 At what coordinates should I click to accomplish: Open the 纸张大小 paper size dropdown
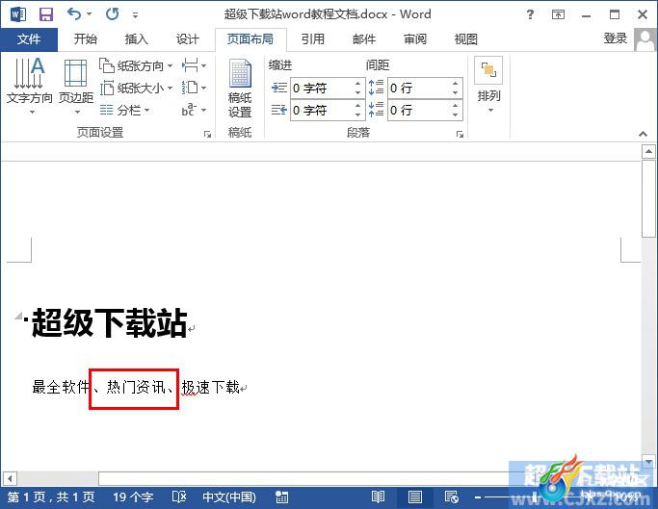click(136, 89)
